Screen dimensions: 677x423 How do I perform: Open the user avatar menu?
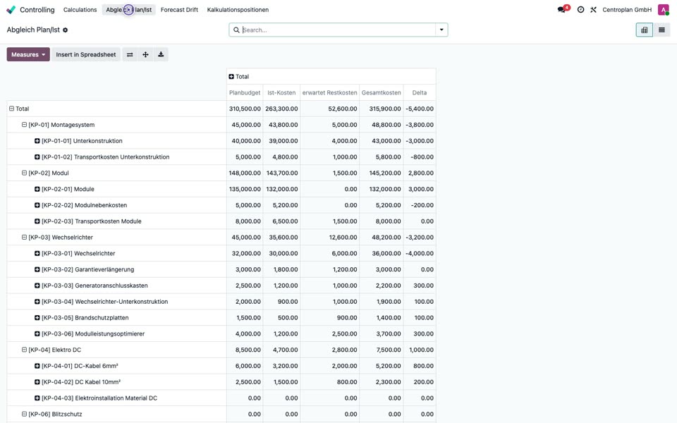coord(663,9)
